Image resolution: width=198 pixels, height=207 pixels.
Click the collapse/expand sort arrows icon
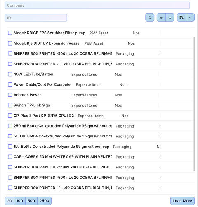(150, 17)
